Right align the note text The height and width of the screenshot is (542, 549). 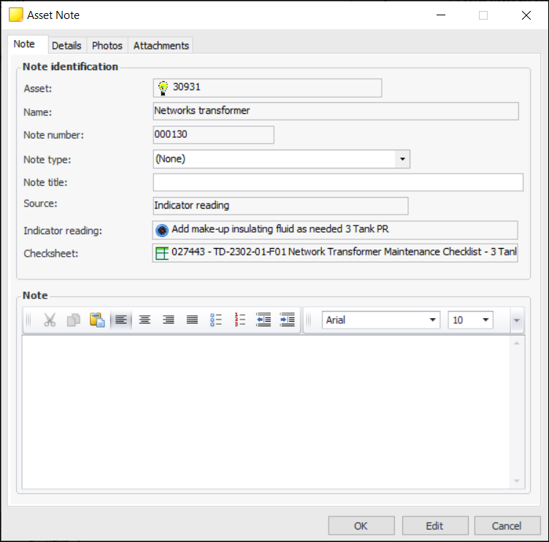(x=168, y=320)
